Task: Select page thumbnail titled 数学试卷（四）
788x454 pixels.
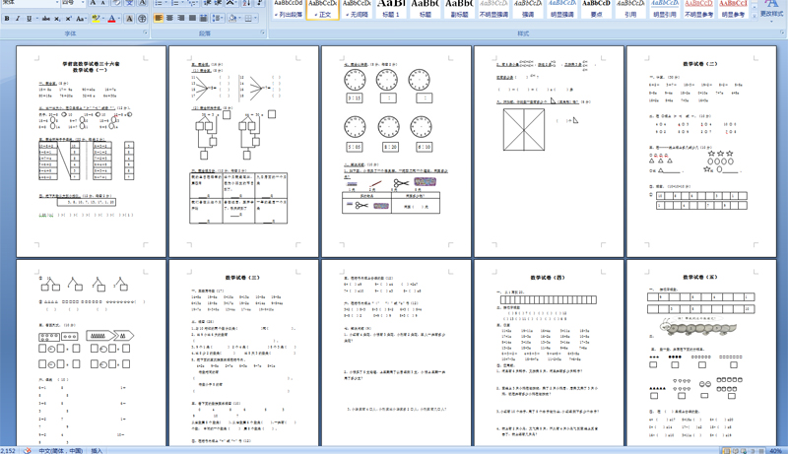Action: (549, 353)
